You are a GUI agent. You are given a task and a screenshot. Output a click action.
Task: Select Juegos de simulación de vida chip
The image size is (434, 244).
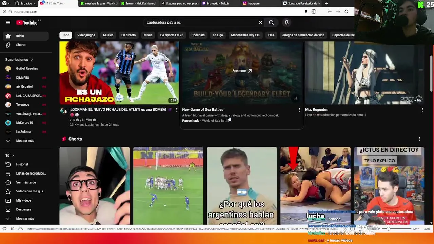pyautogui.click(x=303, y=35)
